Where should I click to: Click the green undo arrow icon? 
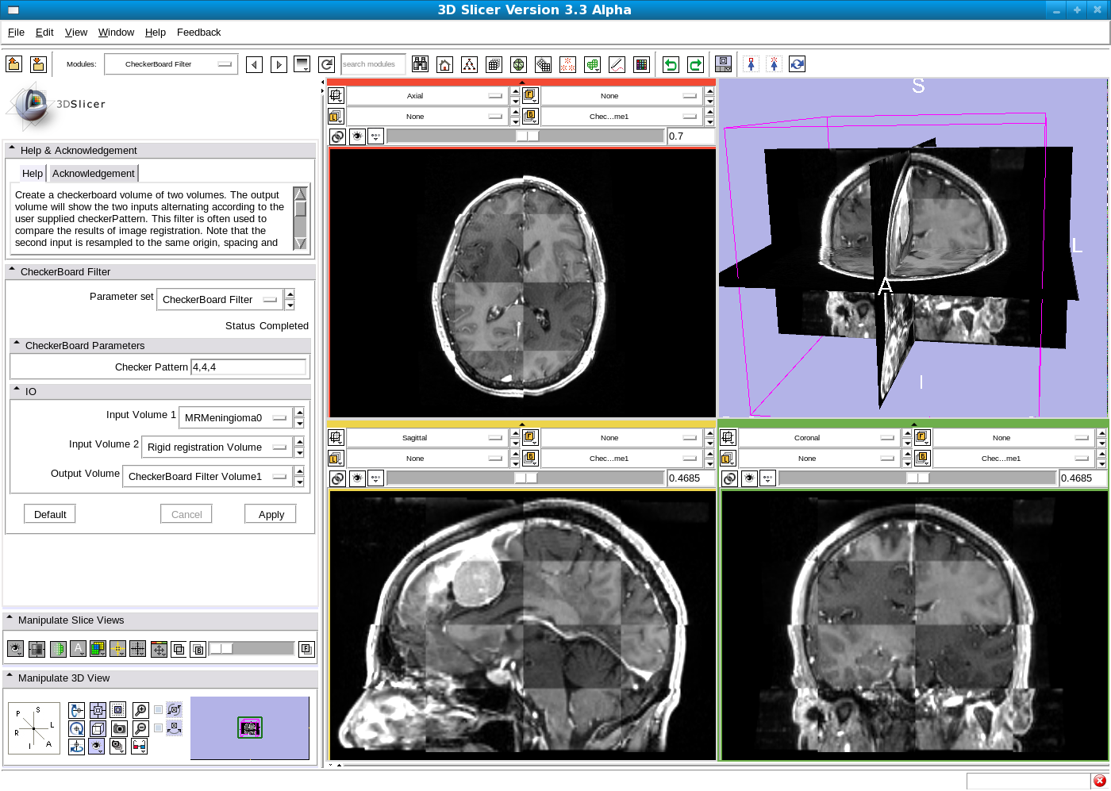[x=671, y=65]
